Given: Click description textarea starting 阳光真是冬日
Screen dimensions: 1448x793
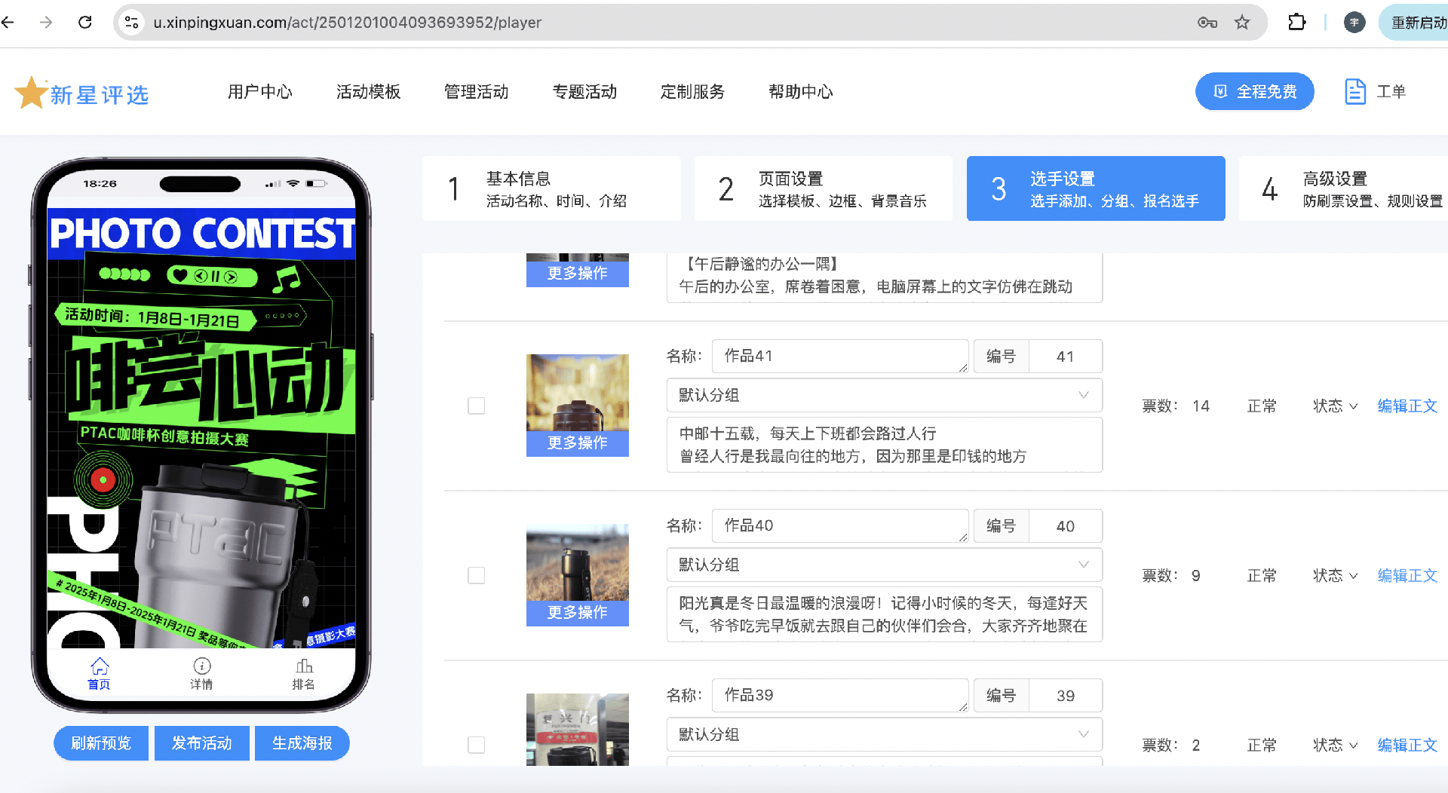Looking at the screenshot, I should [x=885, y=614].
